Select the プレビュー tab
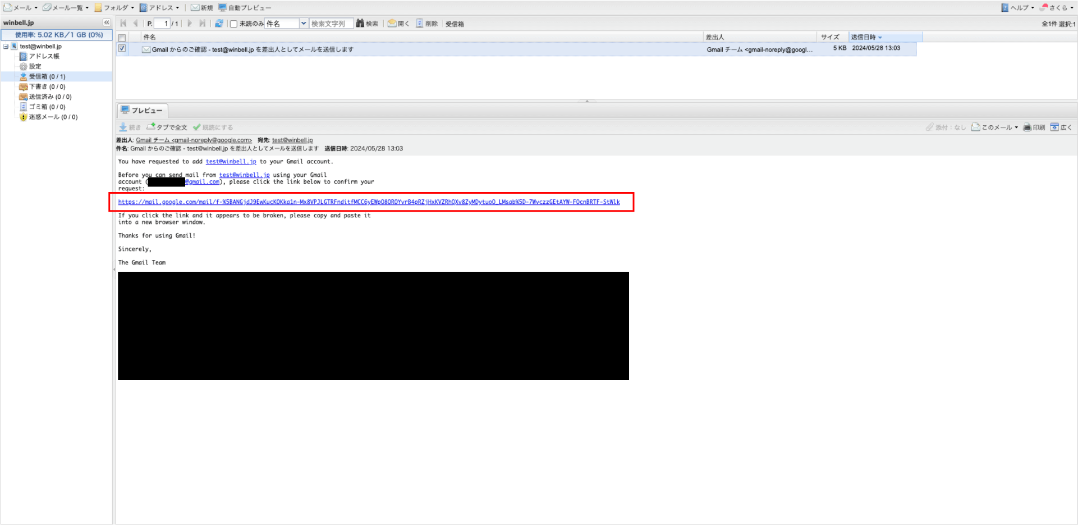Screen dimensions: 1078x525 coord(143,110)
